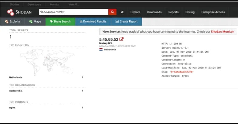238x124 pixels.
Task: Select the Shodan top bar tab
Action: click(x=14, y=4)
